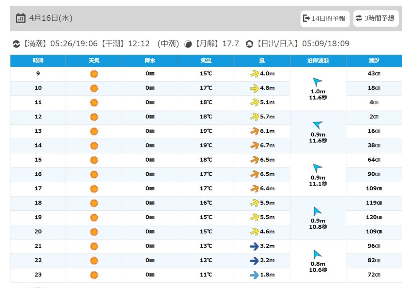Viewport: 402px width, 288px height.
Task: Click the 10.6秒 wave period value
Action: tap(318, 270)
